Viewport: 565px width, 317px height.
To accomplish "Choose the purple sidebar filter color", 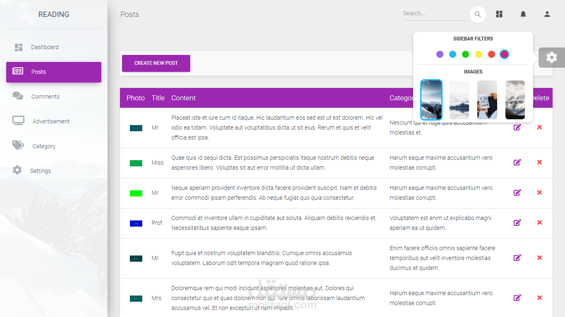I will 440,54.
